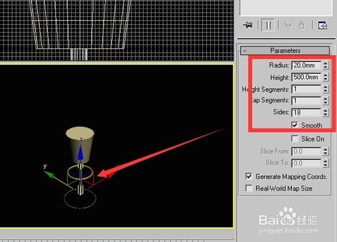337x242 pixels.
Task: Click the Height value field
Action: [307, 77]
